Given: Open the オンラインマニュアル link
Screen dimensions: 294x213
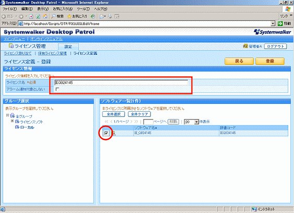Looking at the screenshot, I should point(46,39).
